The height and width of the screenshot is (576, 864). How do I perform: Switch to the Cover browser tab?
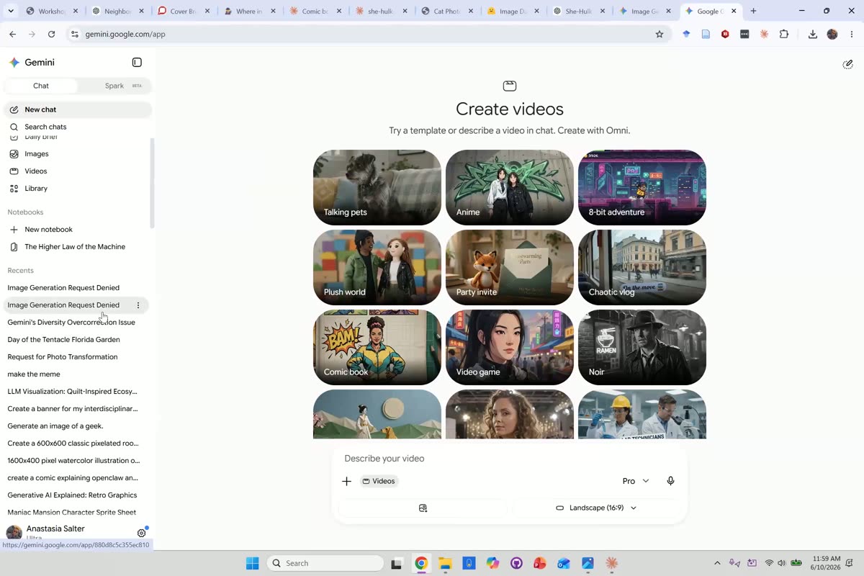[183, 11]
